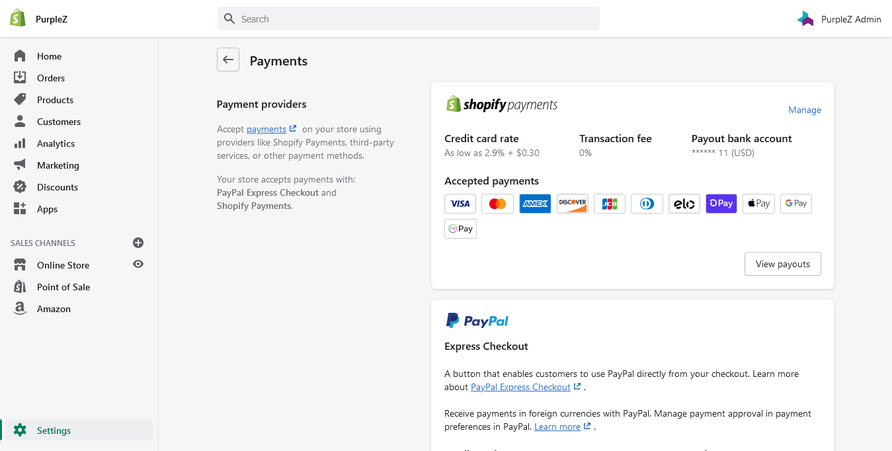This screenshot has width=892, height=451.
Task: Toggle Online Store visibility eye icon
Action: point(138,264)
